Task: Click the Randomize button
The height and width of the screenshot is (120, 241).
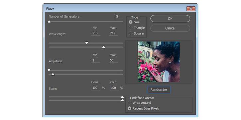Action: pyautogui.click(x=159, y=90)
